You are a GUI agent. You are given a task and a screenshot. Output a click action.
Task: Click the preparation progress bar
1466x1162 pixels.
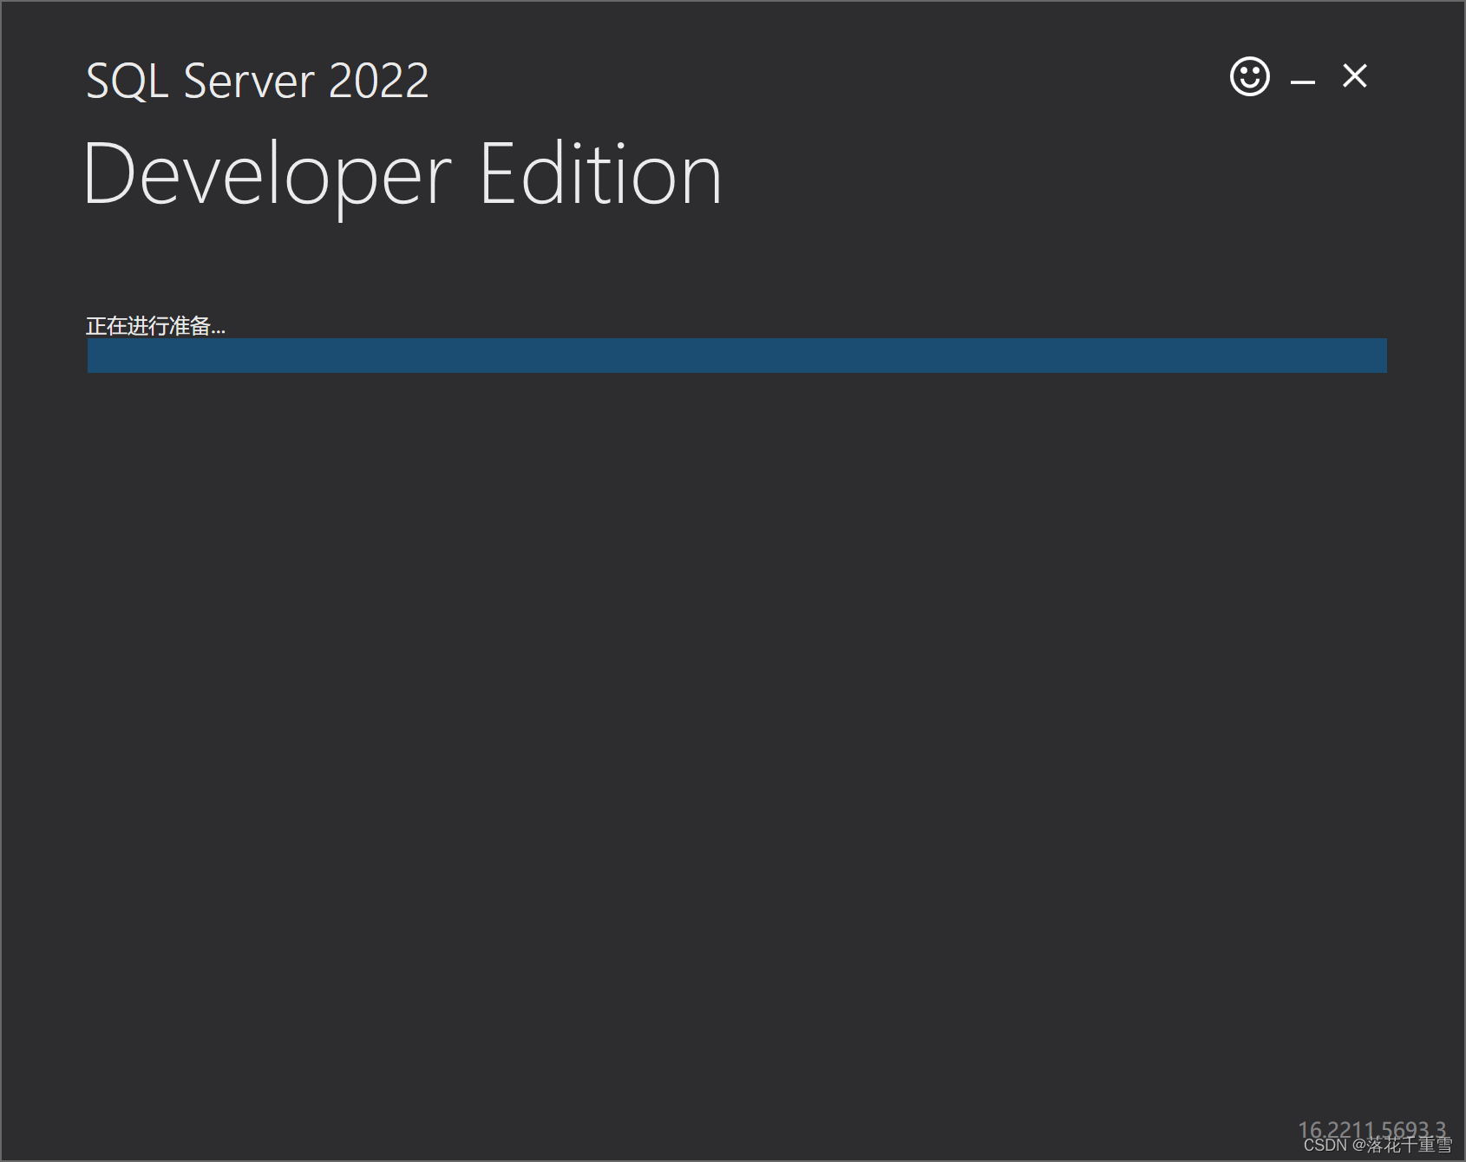736,356
